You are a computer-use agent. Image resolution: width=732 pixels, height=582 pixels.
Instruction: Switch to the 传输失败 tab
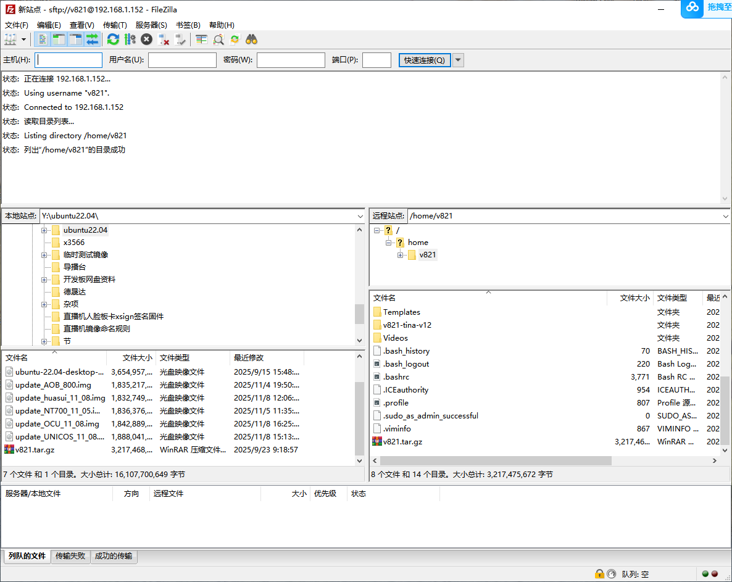coord(70,556)
